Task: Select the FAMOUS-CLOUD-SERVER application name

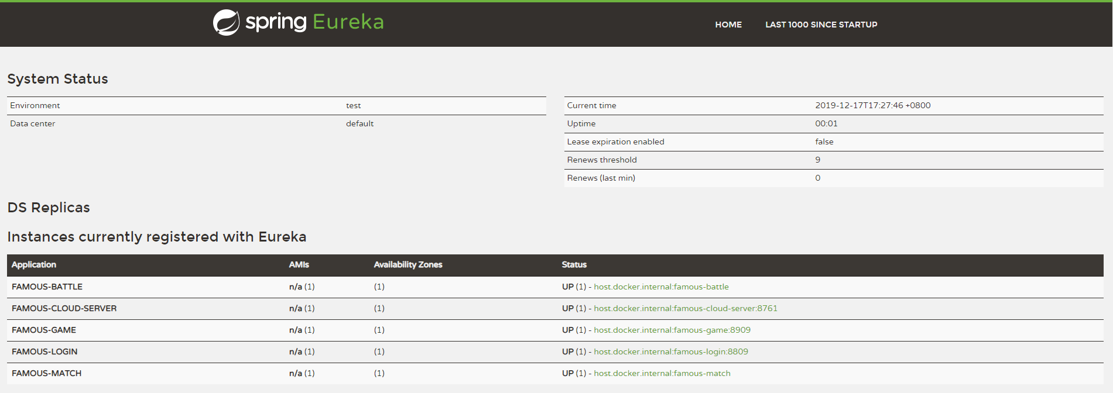Action: [64, 308]
